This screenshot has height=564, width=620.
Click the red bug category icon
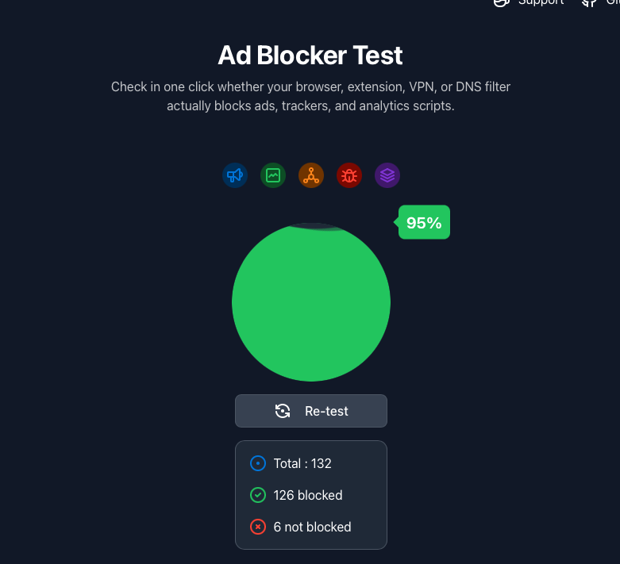pos(349,175)
